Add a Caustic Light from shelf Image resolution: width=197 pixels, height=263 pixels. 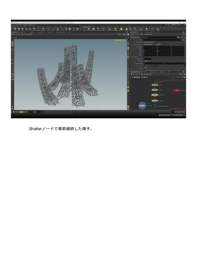136,29
